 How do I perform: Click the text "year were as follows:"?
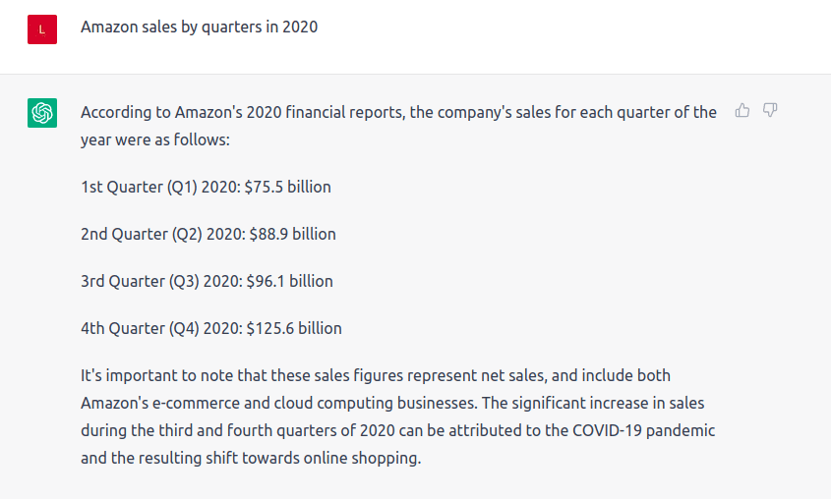[x=154, y=139]
